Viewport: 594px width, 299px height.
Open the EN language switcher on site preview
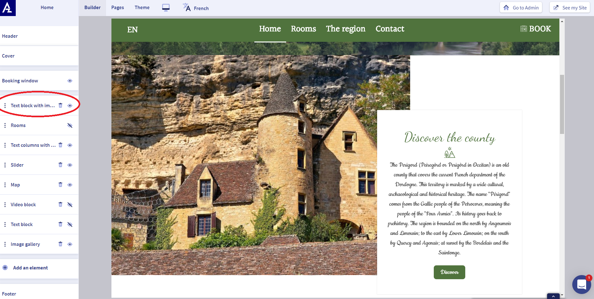tap(133, 30)
